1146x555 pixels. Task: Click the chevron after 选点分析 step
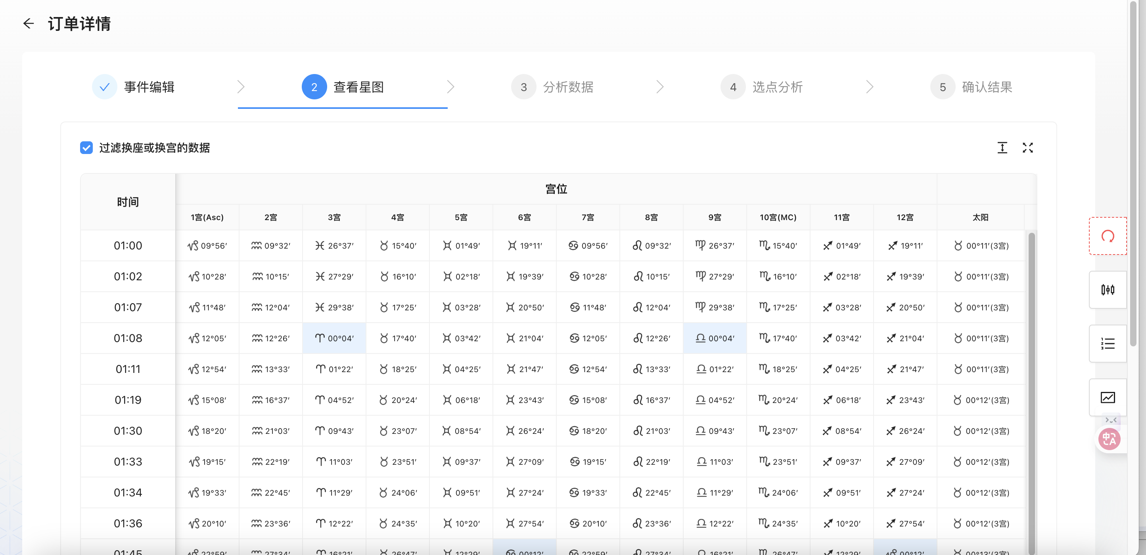coord(869,87)
